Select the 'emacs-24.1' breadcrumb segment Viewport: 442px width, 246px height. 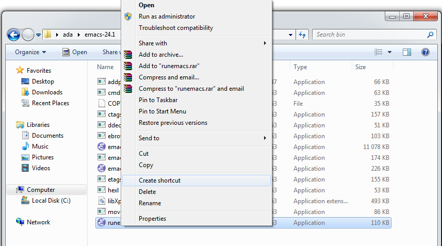coord(100,35)
